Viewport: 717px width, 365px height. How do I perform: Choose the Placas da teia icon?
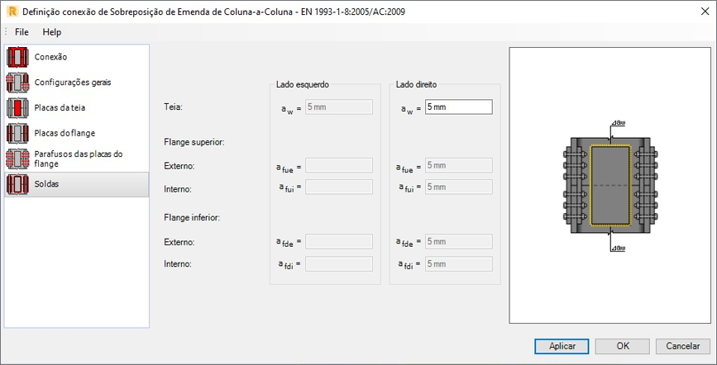pos(18,108)
